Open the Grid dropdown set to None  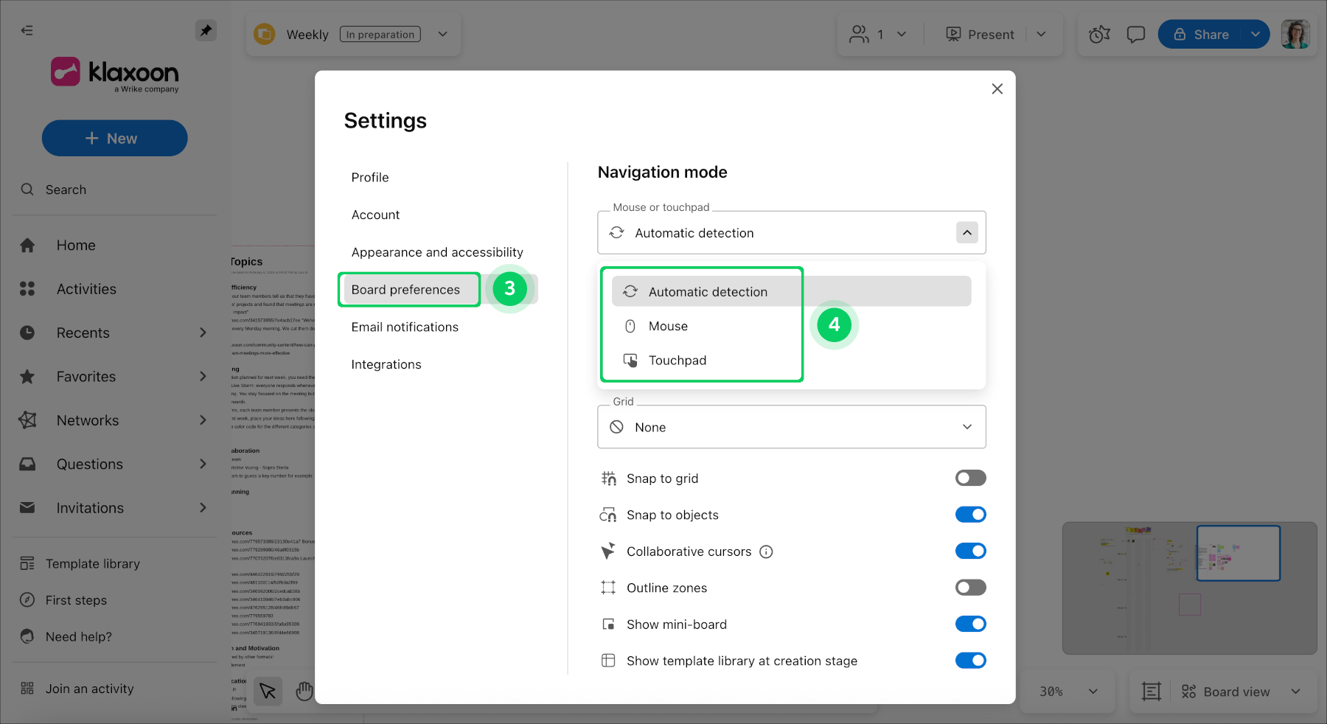pos(790,427)
